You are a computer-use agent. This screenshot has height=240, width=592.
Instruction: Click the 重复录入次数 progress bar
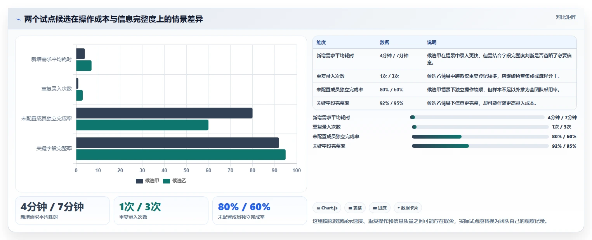[480, 127]
